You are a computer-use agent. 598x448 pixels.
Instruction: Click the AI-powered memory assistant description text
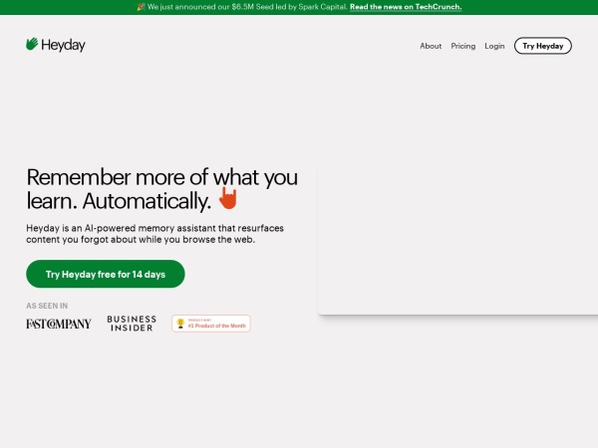click(154, 234)
